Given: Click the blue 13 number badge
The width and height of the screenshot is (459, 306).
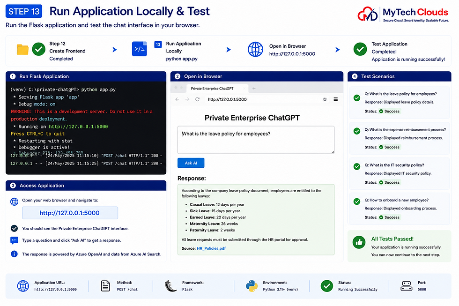Looking at the screenshot, I should [158, 45].
